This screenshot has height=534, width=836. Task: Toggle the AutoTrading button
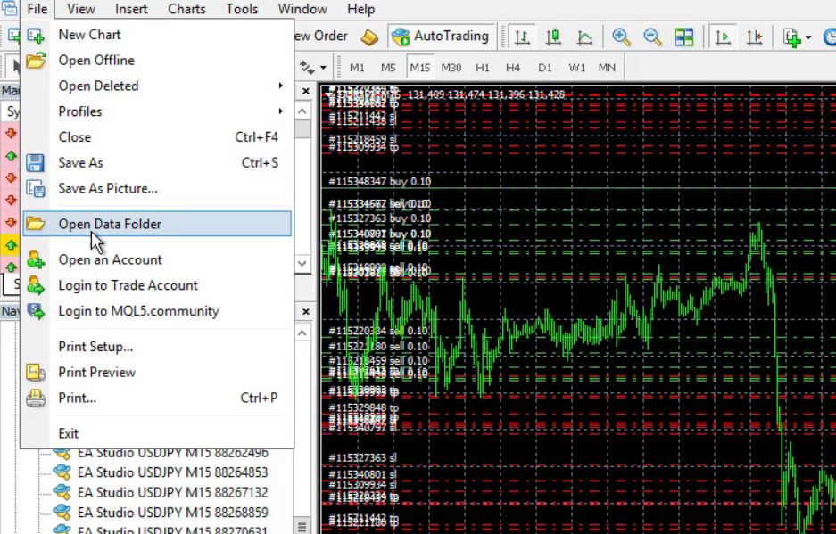pos(441,37)
